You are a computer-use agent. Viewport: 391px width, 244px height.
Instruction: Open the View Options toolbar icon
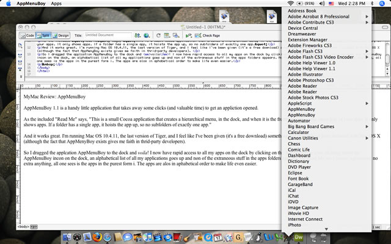[167, 35]
